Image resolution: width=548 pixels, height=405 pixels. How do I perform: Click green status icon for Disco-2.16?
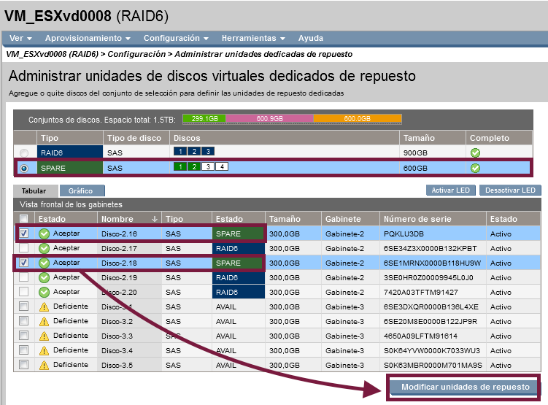pos(44,234)
